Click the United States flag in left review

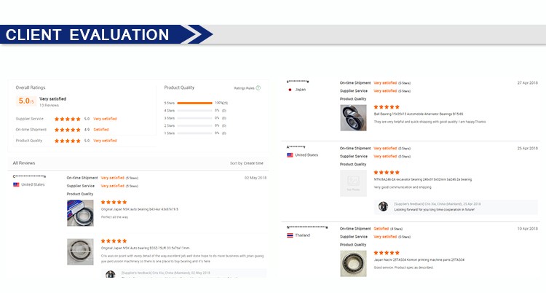click(16, 184)
